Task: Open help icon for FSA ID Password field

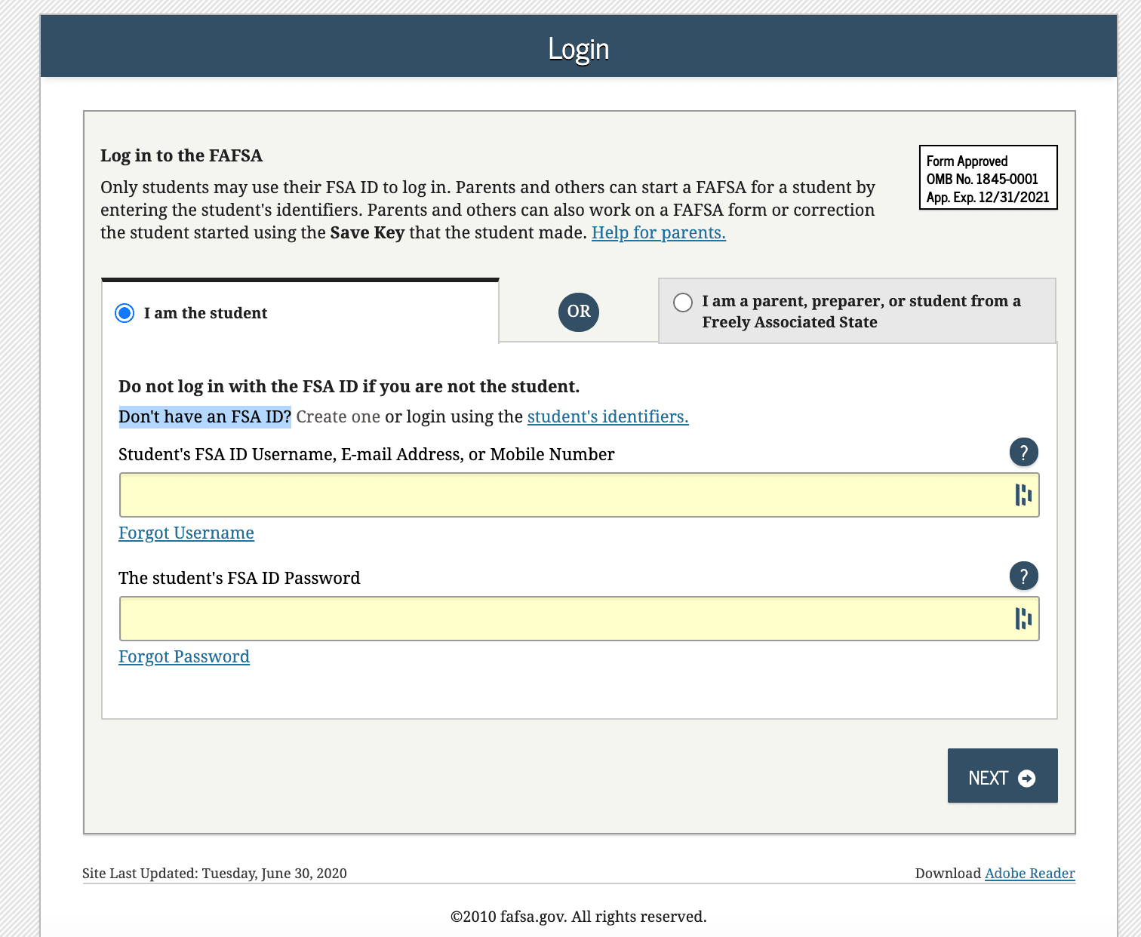Action: point(1023,576)
